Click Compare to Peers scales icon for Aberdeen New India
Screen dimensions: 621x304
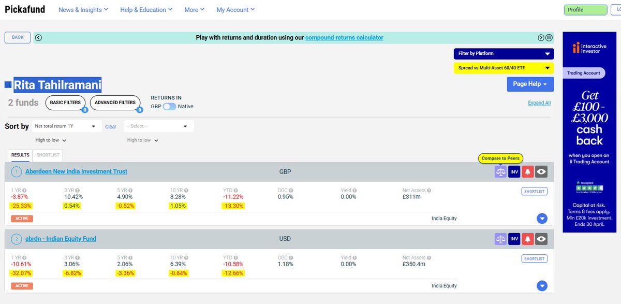(500, 171)
